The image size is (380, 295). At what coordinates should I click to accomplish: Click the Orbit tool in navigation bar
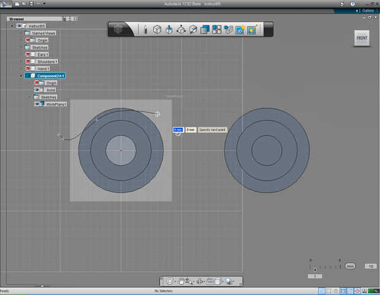170,281
